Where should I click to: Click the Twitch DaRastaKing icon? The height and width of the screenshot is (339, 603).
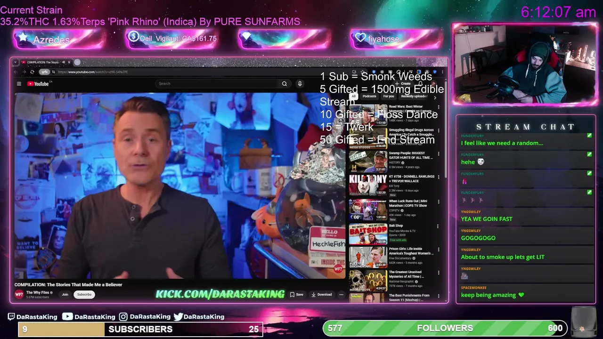pos(11,317)
